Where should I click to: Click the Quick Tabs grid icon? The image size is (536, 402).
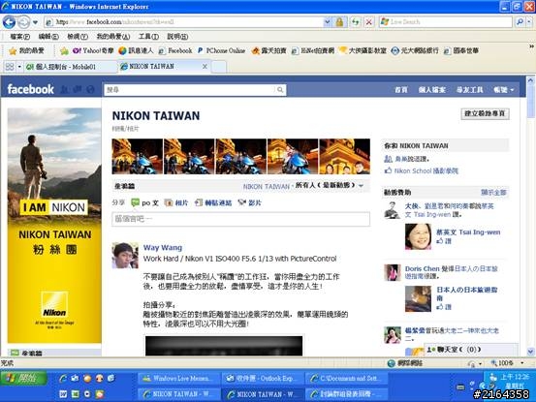(x=10, y=67)
